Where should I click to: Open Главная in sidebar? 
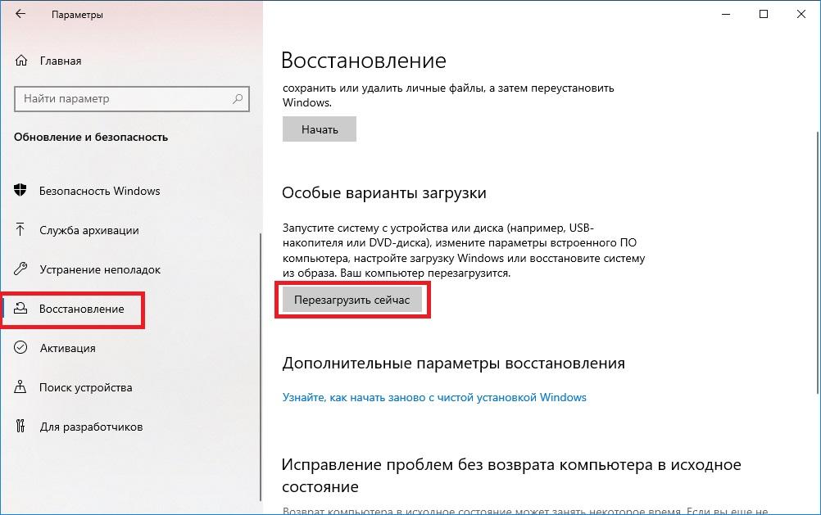click(61, 61)
